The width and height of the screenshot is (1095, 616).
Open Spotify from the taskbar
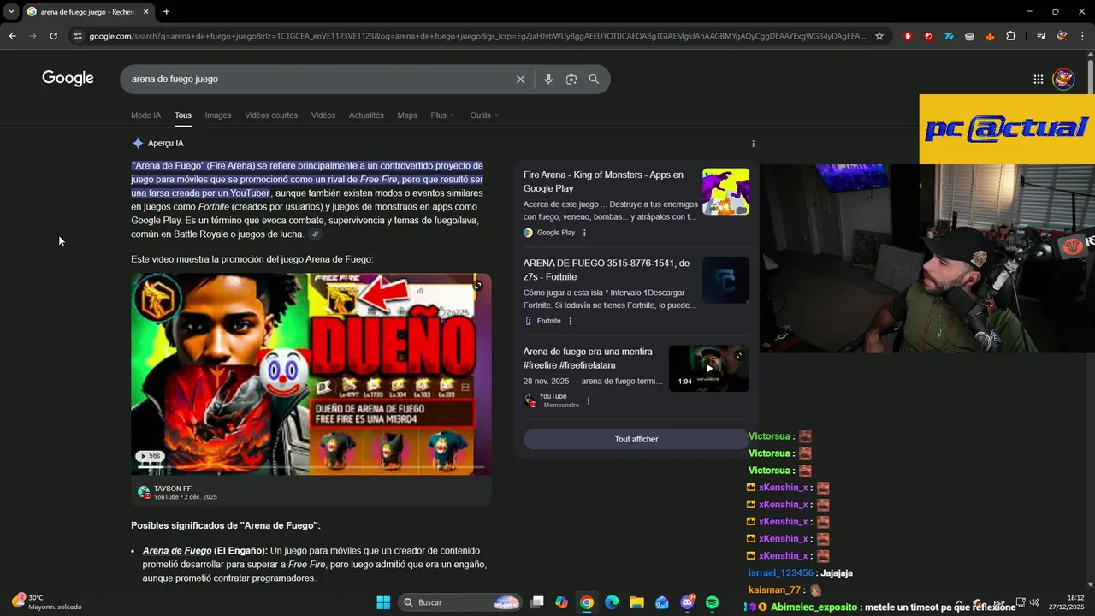(x=713, y=602)
